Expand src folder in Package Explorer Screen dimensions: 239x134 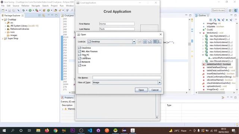point(5,23)
